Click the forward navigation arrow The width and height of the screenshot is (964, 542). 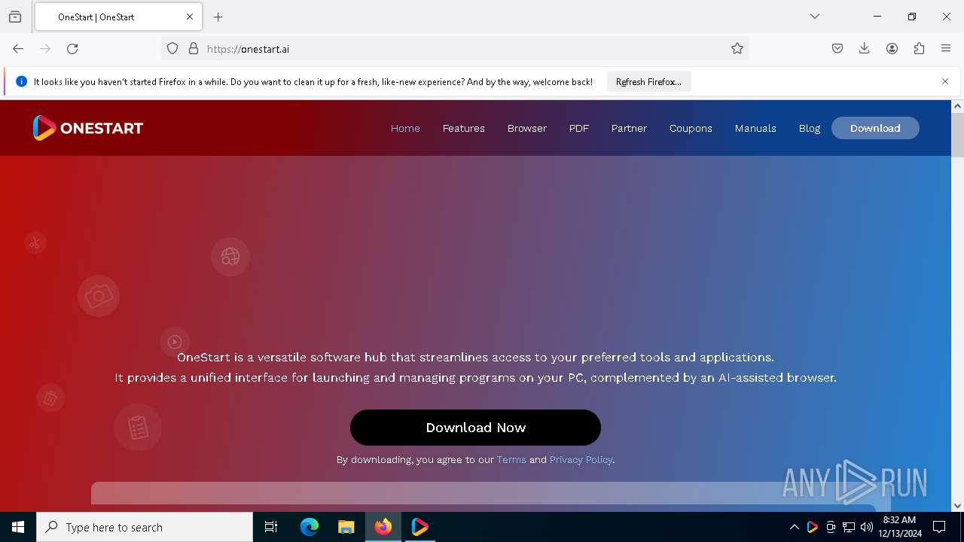pos(45,48)
